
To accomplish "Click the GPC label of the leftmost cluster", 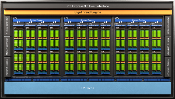I will 15,18.
